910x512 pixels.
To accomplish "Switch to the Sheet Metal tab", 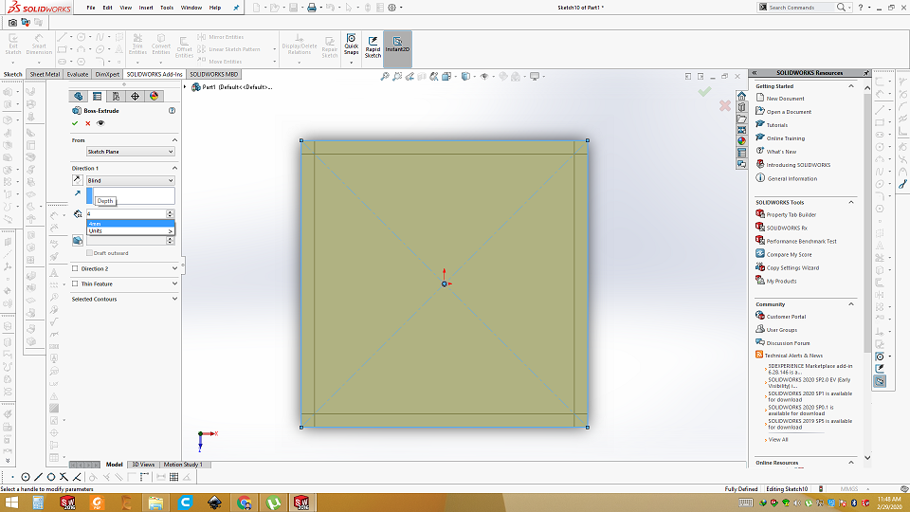I will point(45,74).
